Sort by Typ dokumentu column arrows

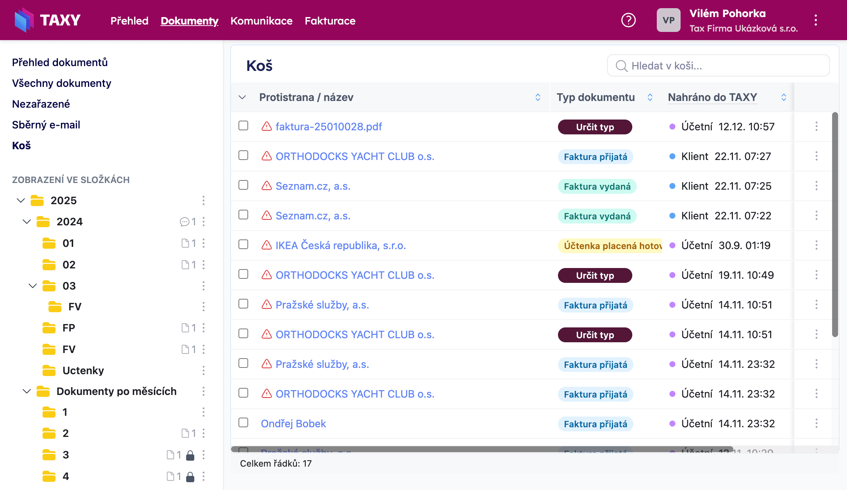tap(650, 97)
